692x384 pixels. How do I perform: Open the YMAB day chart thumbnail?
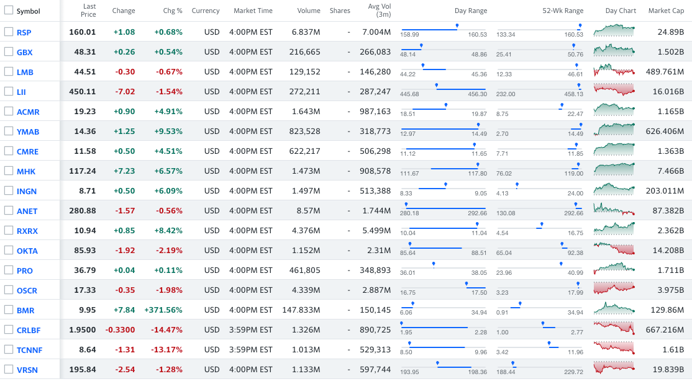[x=614, y=130]
